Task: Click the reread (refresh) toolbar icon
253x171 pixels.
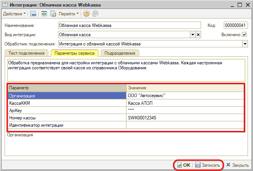Action: (43, 13)
